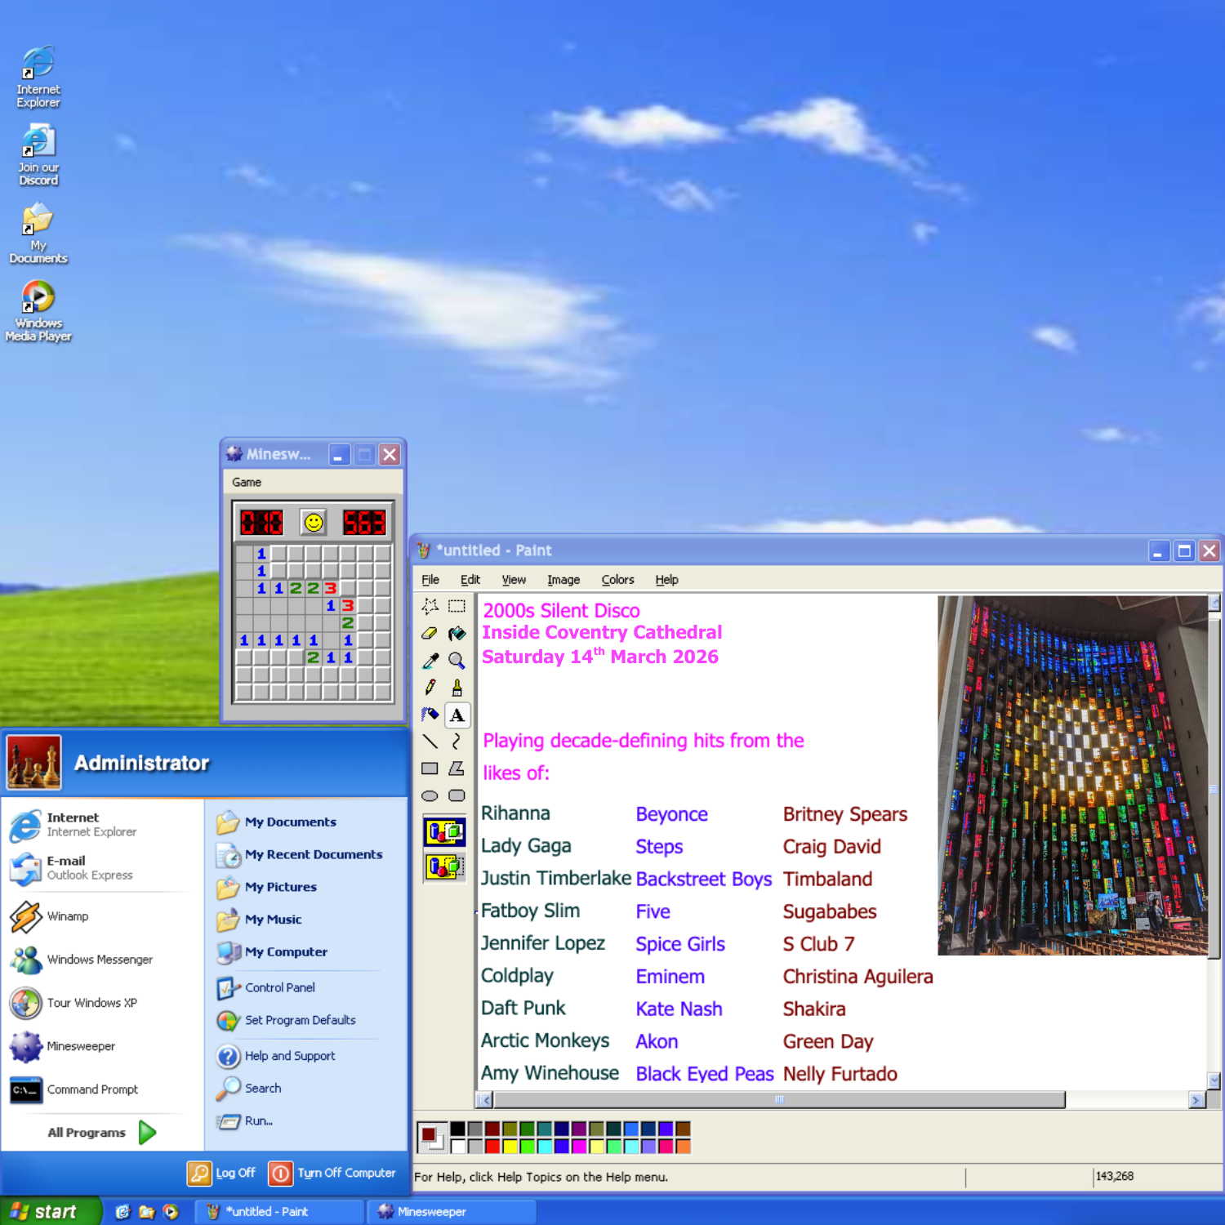Open Control Panel from the Start menu
This screenshot has width=1225, height=1225.
point(266,988)
